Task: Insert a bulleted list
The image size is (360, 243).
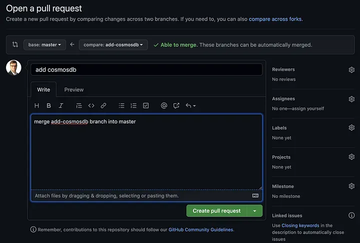Action: point(121,106)
